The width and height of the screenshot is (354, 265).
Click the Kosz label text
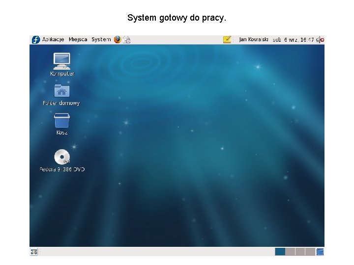pos(62,132)
